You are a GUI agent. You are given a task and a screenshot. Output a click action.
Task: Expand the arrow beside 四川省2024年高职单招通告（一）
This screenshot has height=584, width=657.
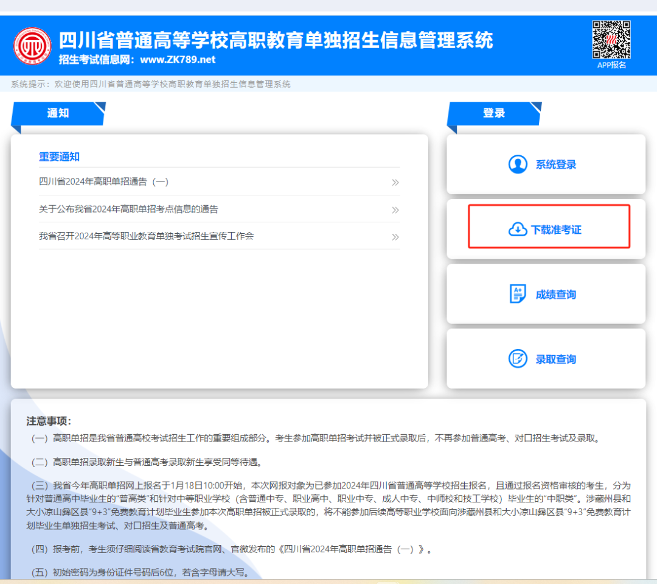click(395, 182)
